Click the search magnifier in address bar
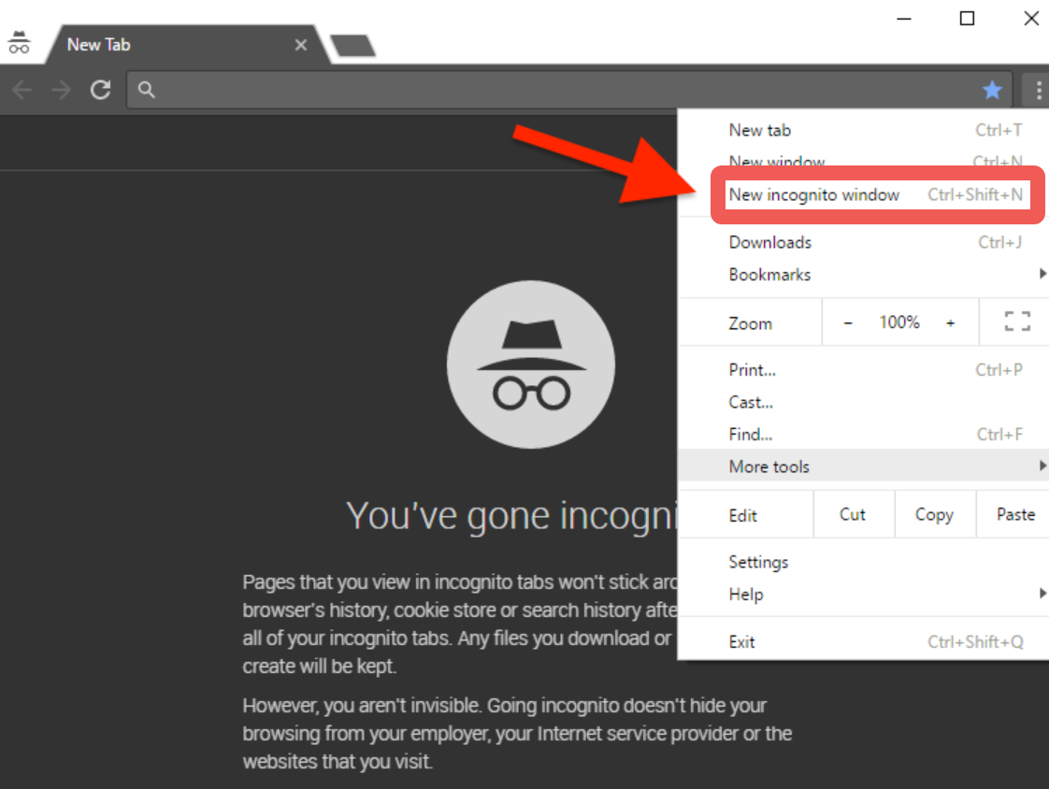The height and width of the screenshot is (789, 1049). (x=147, y=90)
